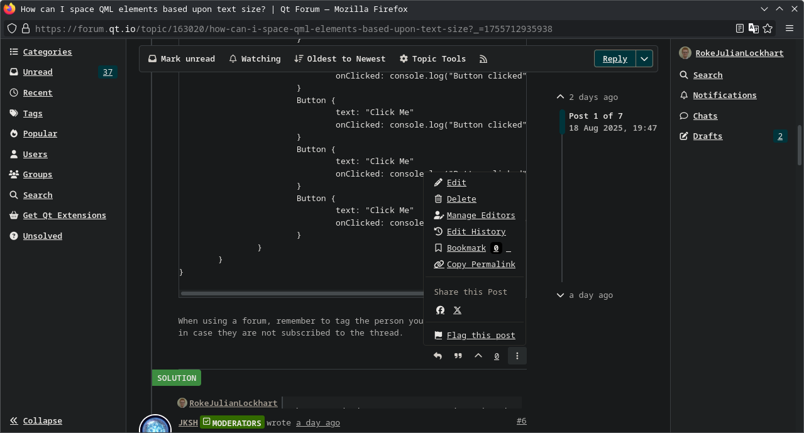Select Copy Permalink in the post menu
The width and height of the screenshot is (804, 433).
click(x=475, y=264)
